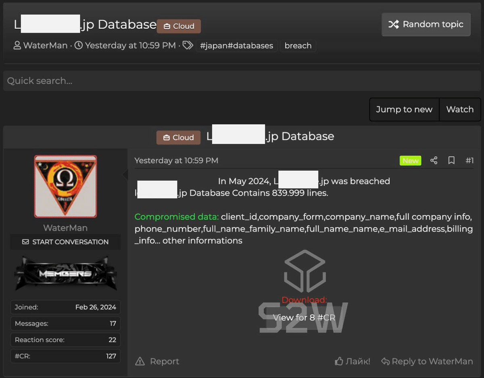Click the share icon on the post
The width and height of the screenshot is (484, 378).
click(434, 160)
